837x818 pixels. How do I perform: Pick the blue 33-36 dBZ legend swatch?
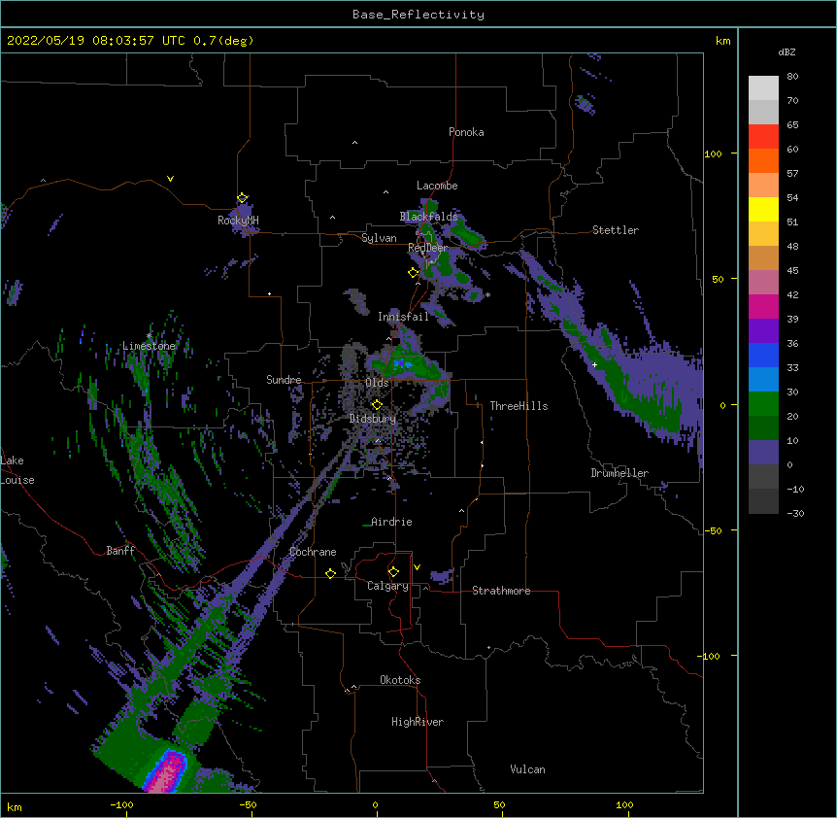click(763, 355)
